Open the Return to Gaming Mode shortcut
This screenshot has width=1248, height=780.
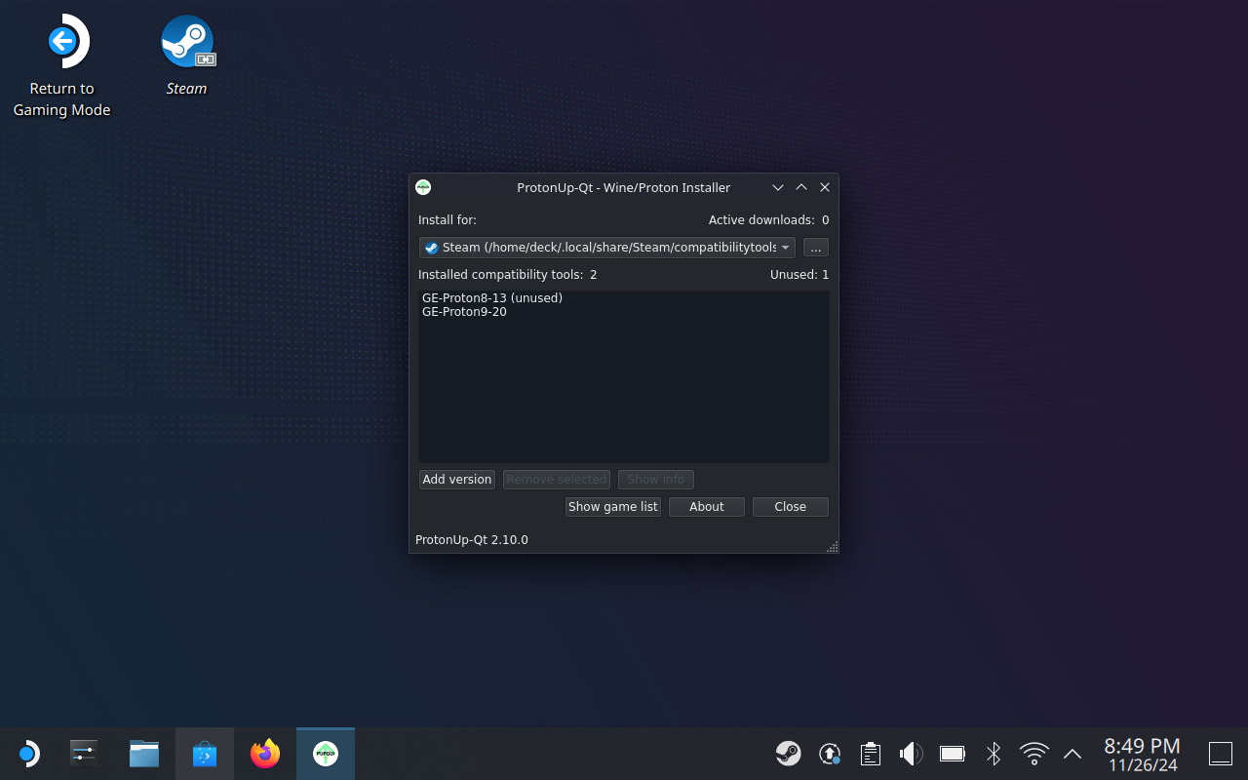[x=62, y=66]
